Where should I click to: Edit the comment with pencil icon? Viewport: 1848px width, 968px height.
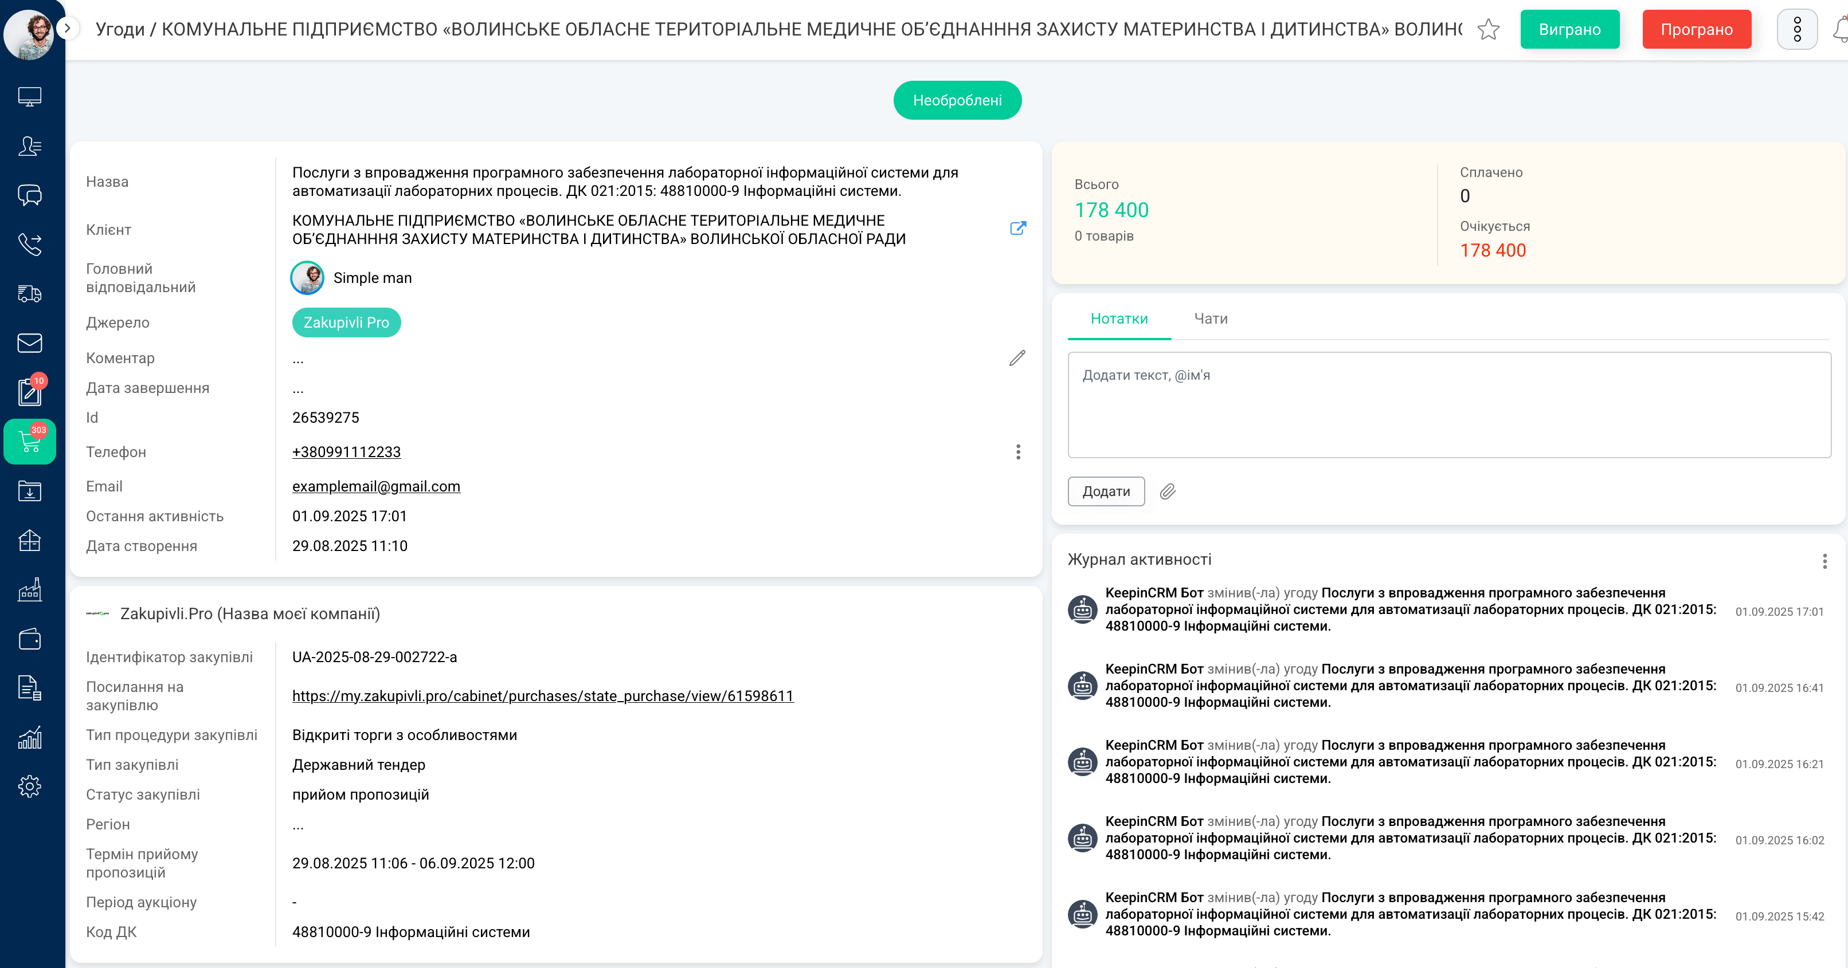point(1017,358)
